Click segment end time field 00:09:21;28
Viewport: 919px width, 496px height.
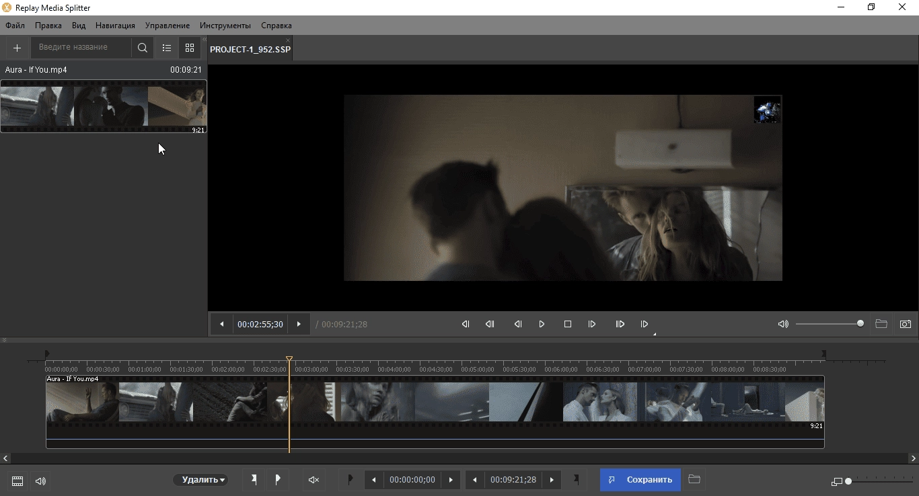pos(513,480)
